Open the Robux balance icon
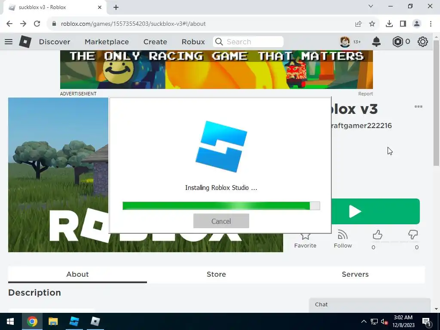 (397, 42)
